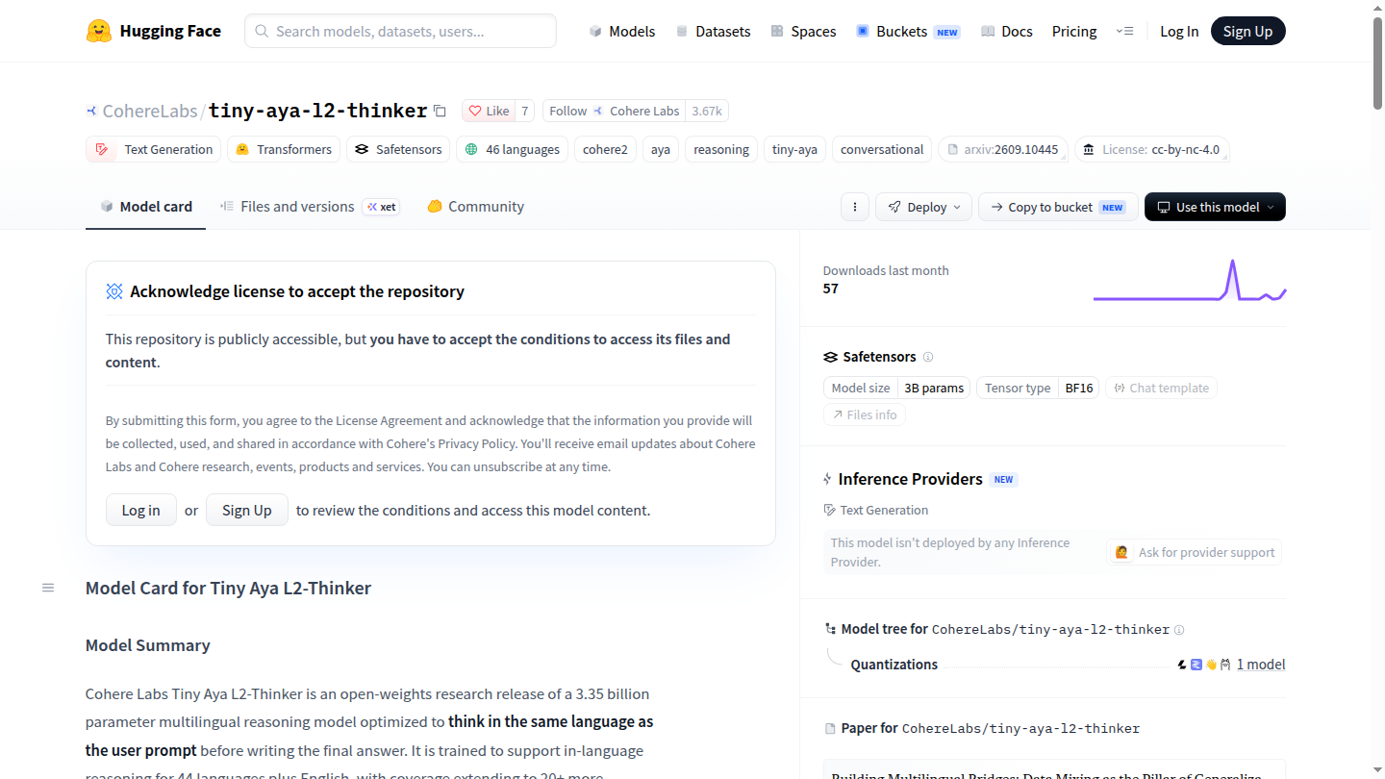
Task: Open the aya tag
Action: click(661, 149)
